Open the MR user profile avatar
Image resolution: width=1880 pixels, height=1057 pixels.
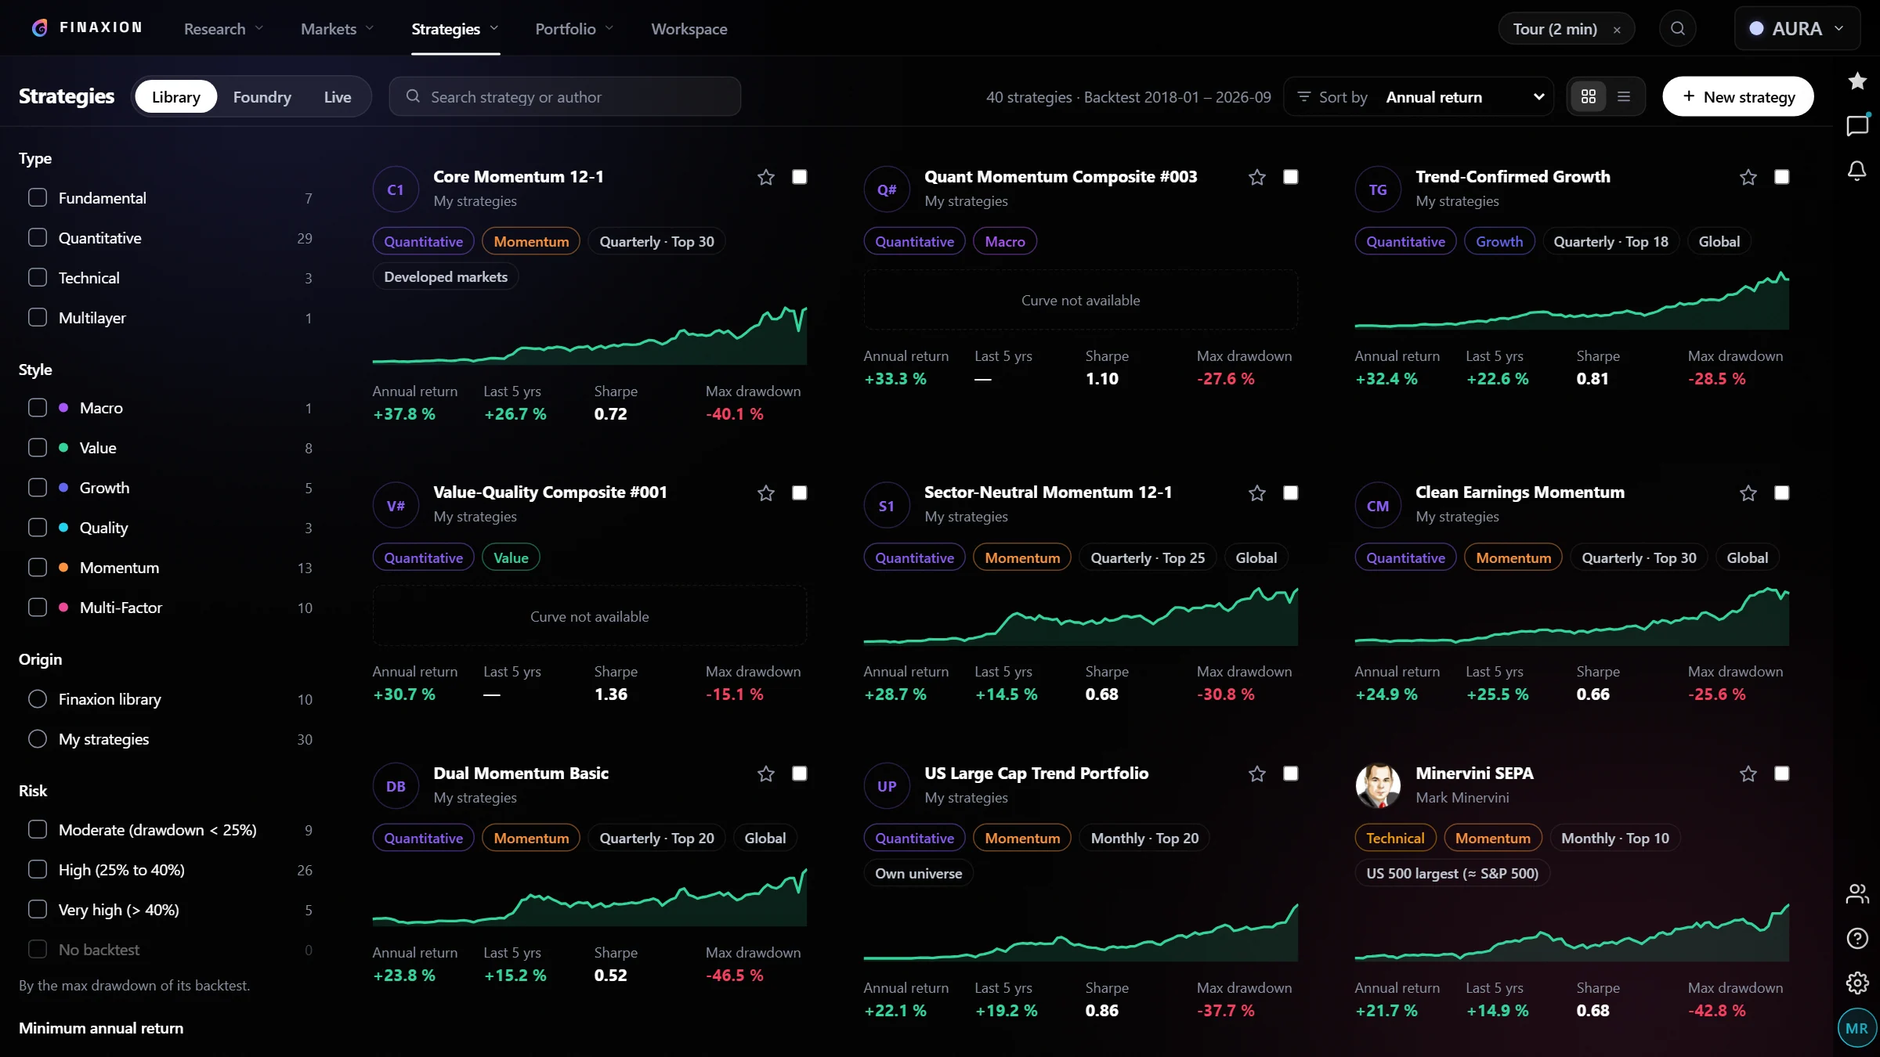[x=1856, y=1028]
